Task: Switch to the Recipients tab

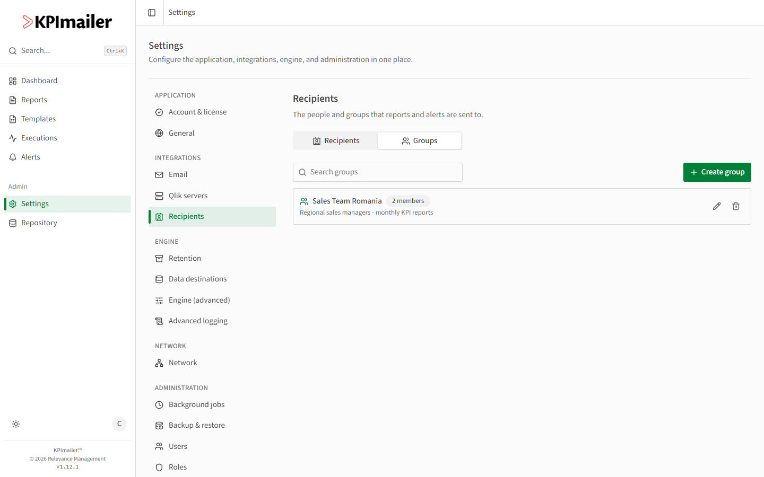Action: click(x=336, y=140)
